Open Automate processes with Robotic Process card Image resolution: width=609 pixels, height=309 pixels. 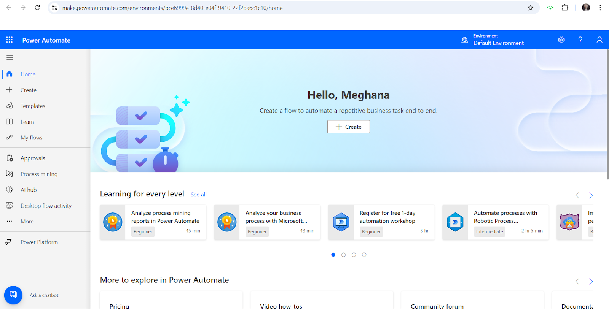click(496, 222)
